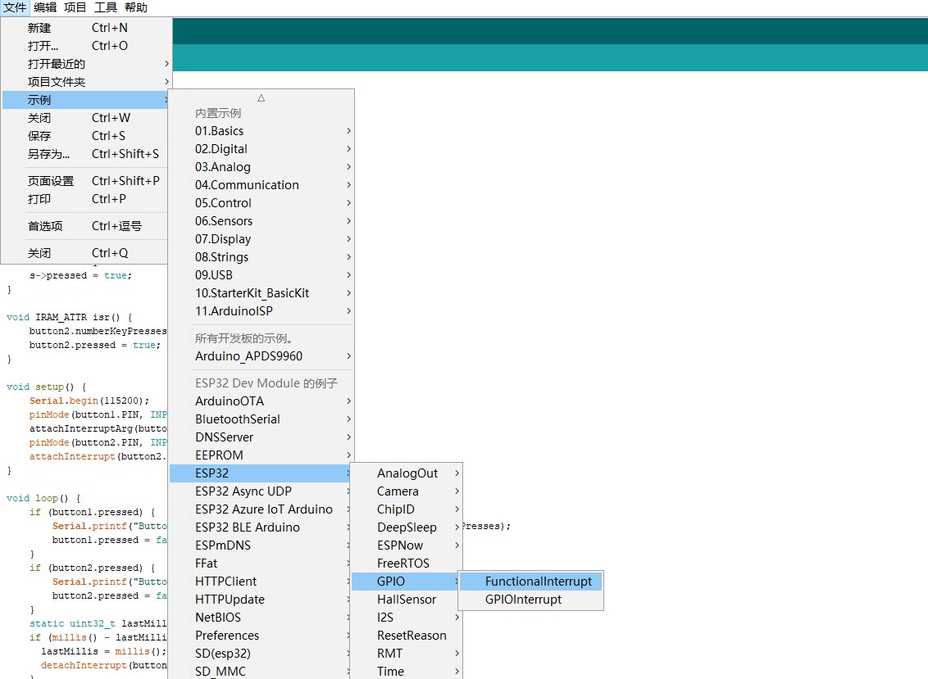Open the ESP32 Async UDP submenu
The height and width of the screenshot is (679, 928).
[261, 491]
